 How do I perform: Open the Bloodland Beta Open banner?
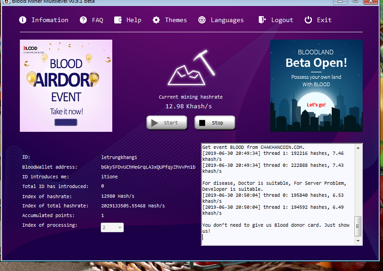pos(316,86)
